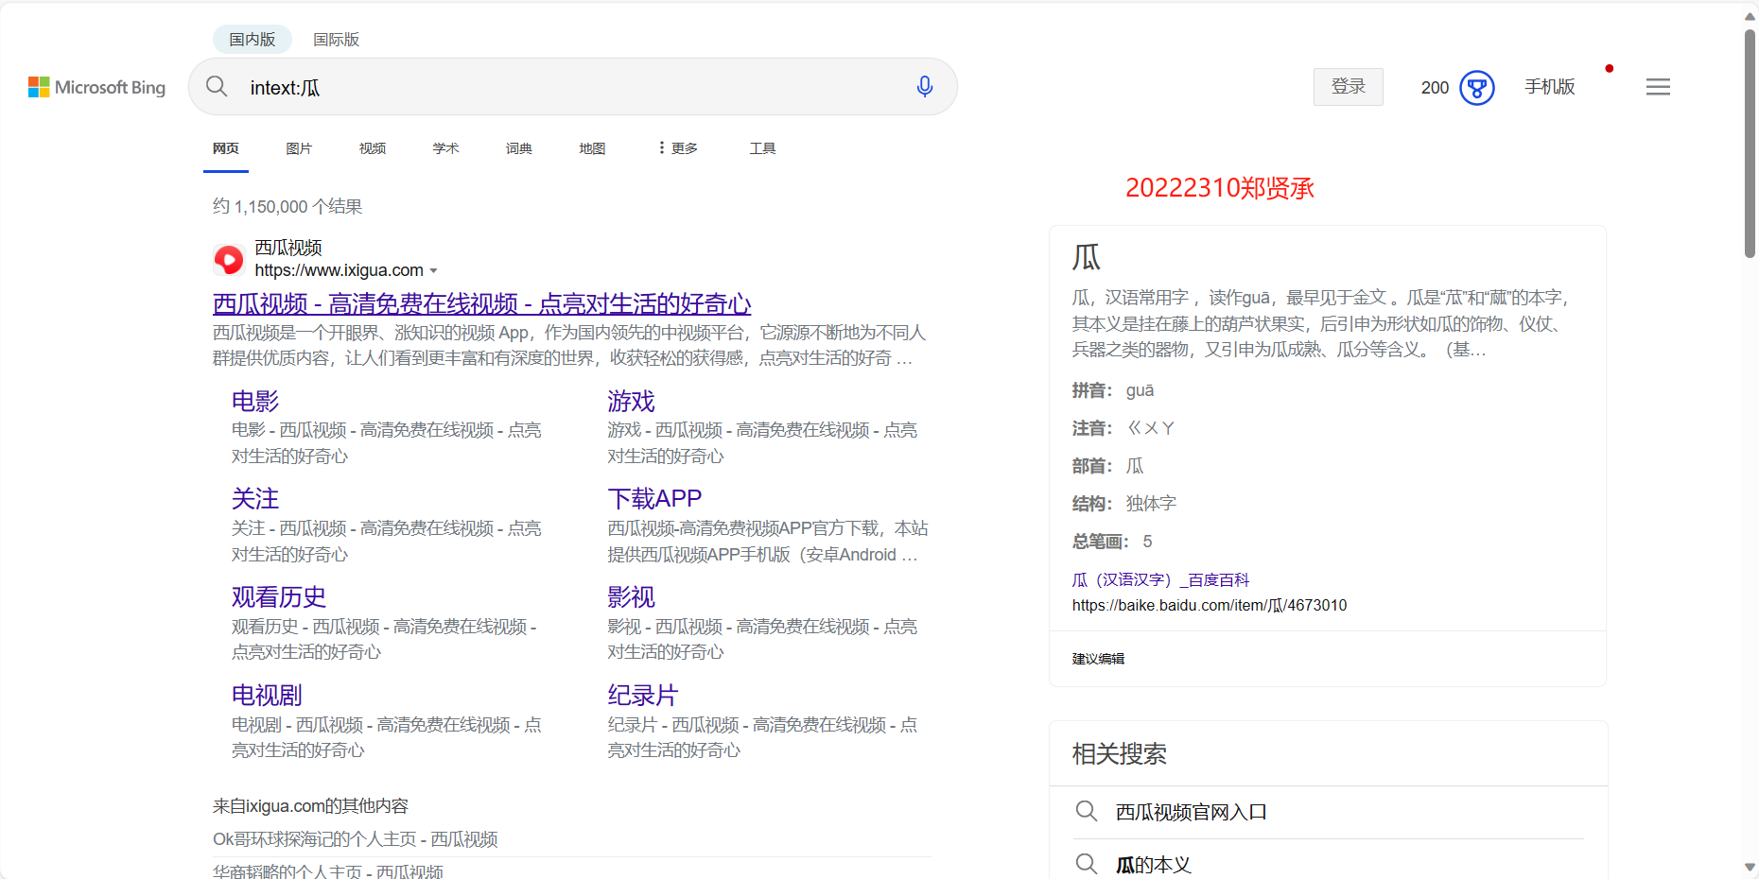Click the magnifier next to 西瓜视频官网入口
This screenshot has width=1759, height=879.
click(x=1087, y=812)
